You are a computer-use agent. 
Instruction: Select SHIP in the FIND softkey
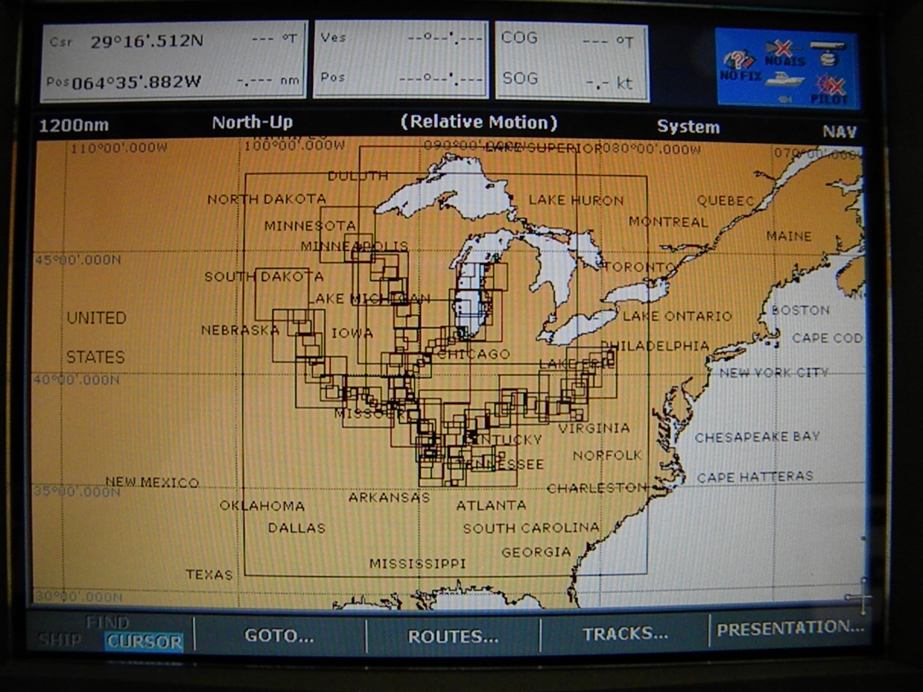(x=59, y=640)
